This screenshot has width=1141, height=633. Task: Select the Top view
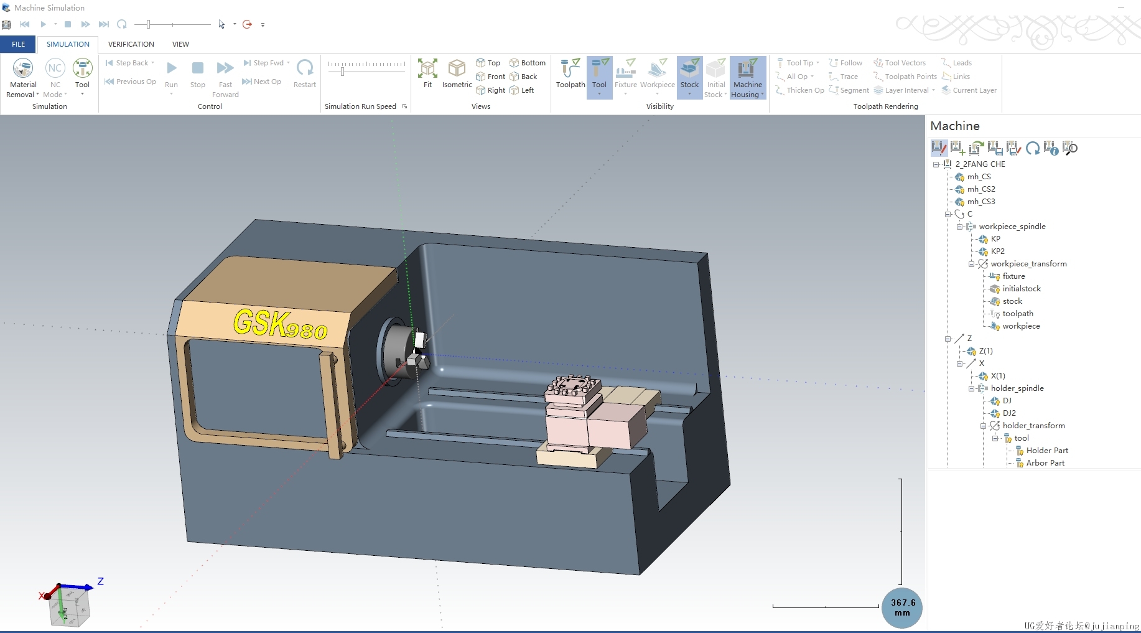488,63
